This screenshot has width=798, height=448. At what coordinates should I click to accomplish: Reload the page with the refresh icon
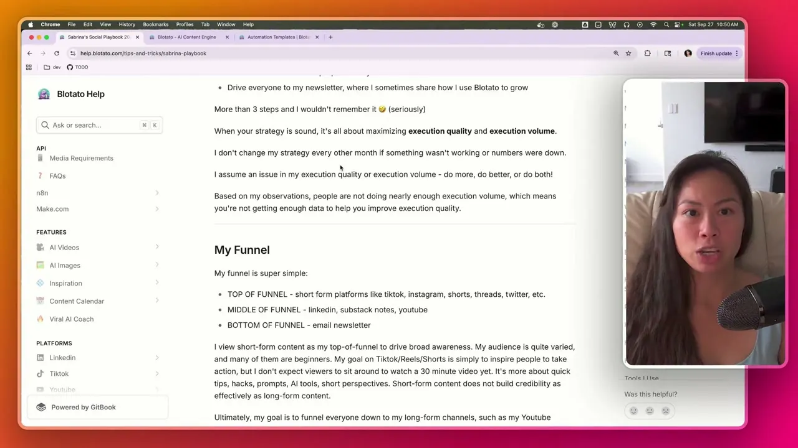(57, 54)
